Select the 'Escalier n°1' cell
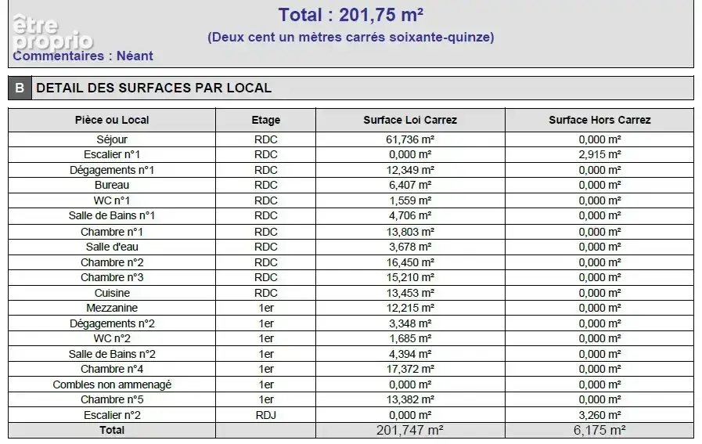 (x=112, y=154)
